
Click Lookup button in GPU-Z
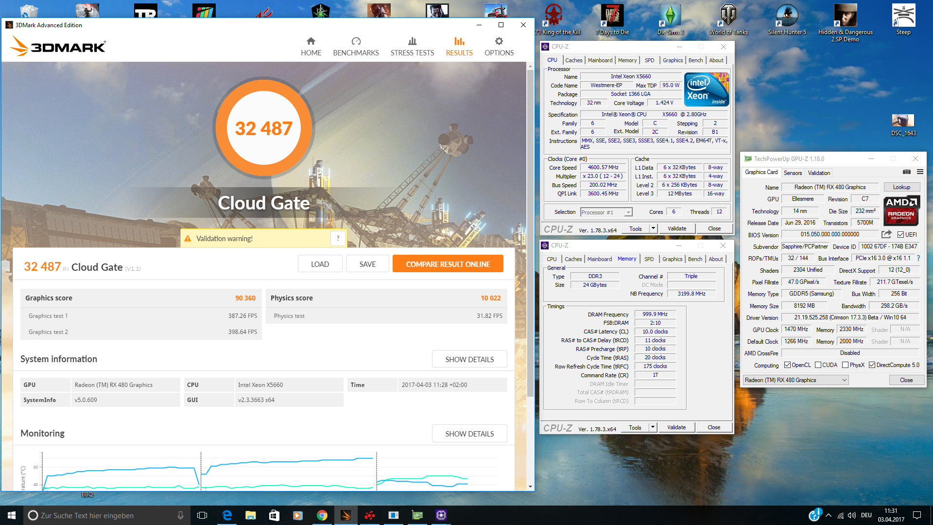click(901, 187)
